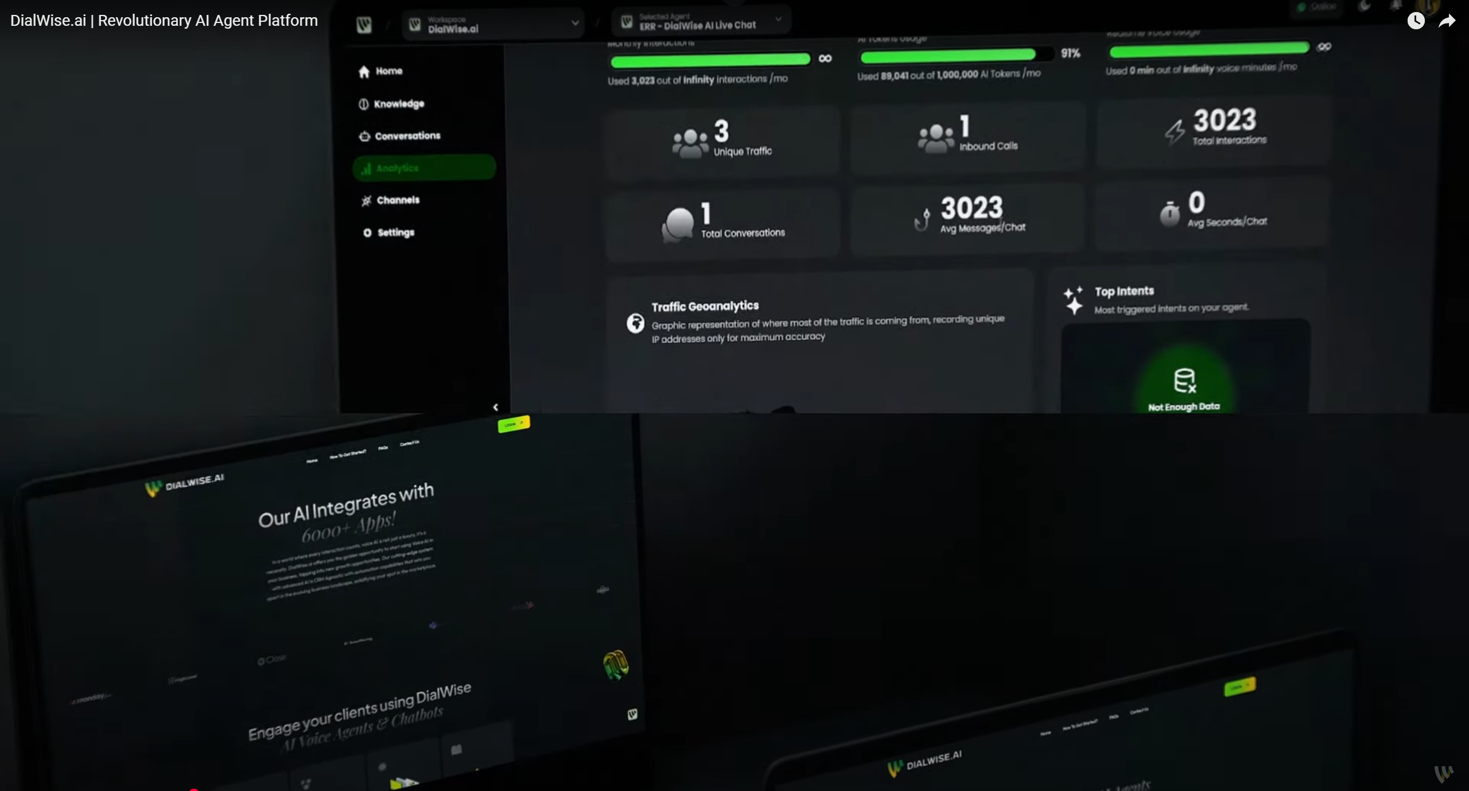The image size is (1469, 791).
Task: Click the lightning icon on the Total Interactions card
Action: [x=1175, y=132]
